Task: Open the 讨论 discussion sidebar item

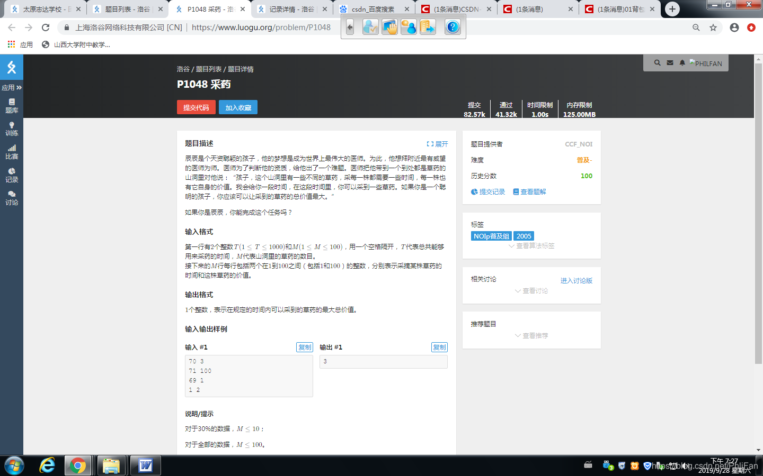Action: point(12,198)
